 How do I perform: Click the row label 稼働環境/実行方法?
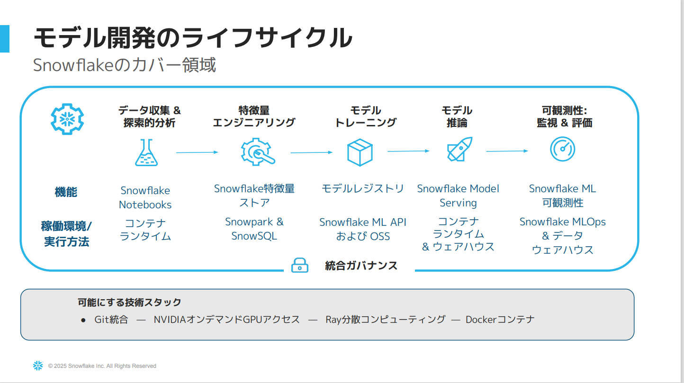coord(66,234)
